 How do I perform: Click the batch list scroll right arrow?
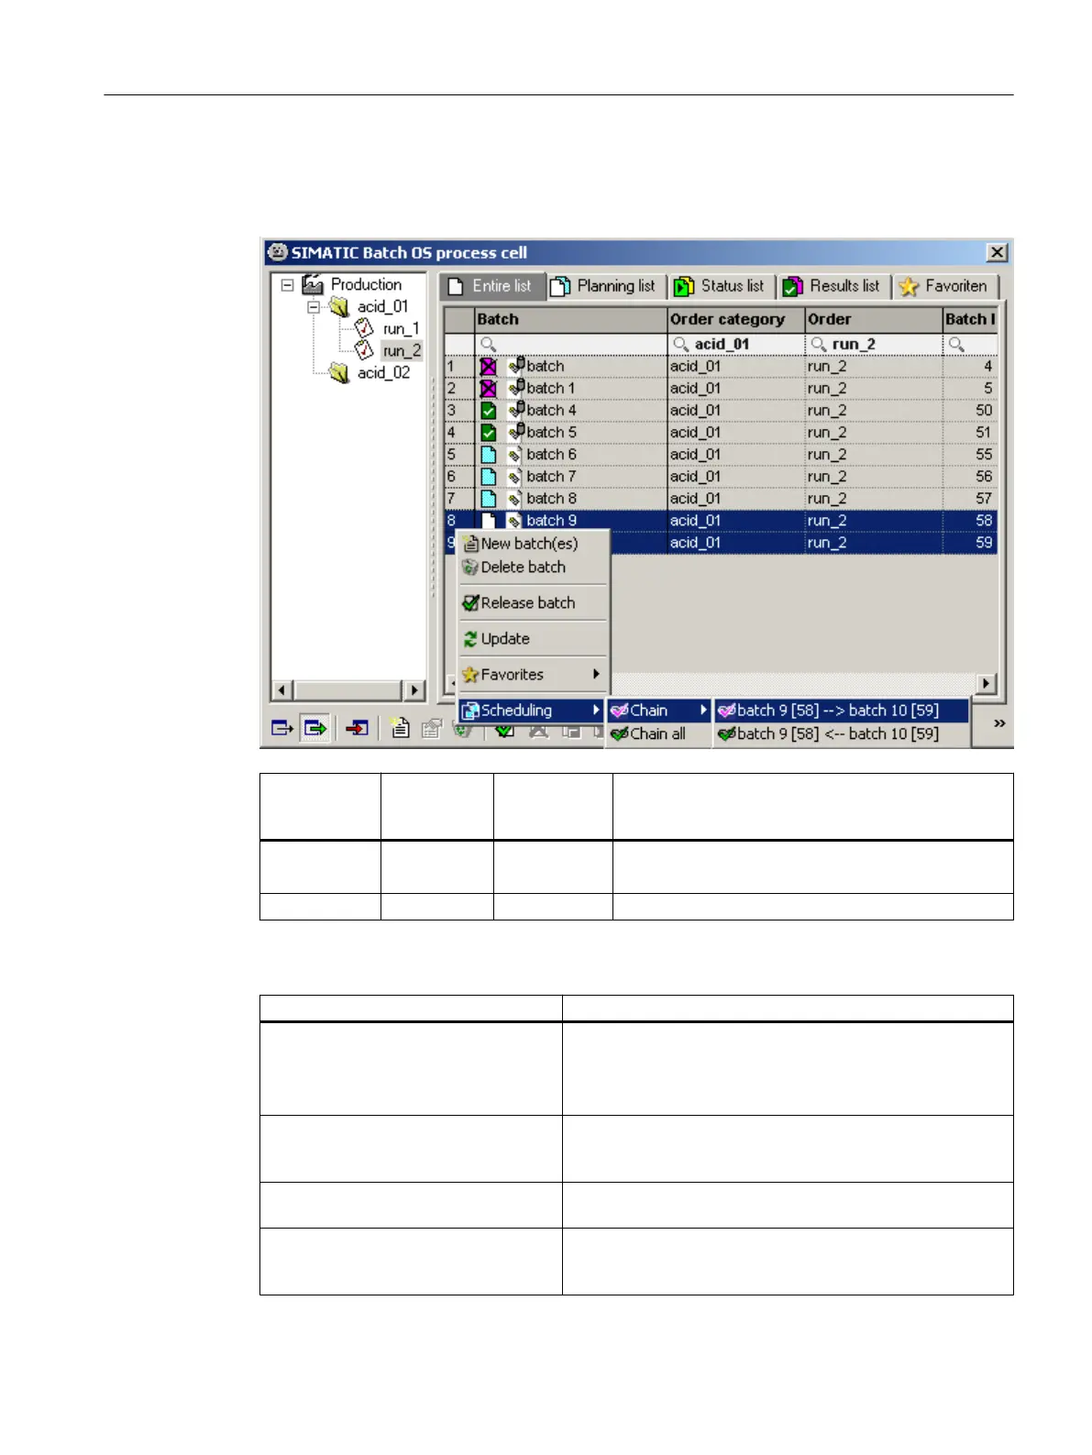click(987, 683)
